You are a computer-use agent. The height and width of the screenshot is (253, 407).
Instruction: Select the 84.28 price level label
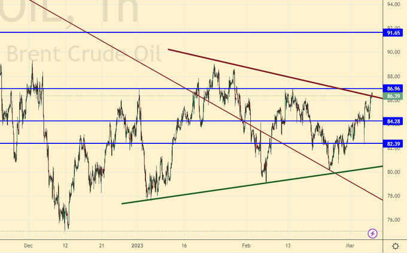click(393, 122)
